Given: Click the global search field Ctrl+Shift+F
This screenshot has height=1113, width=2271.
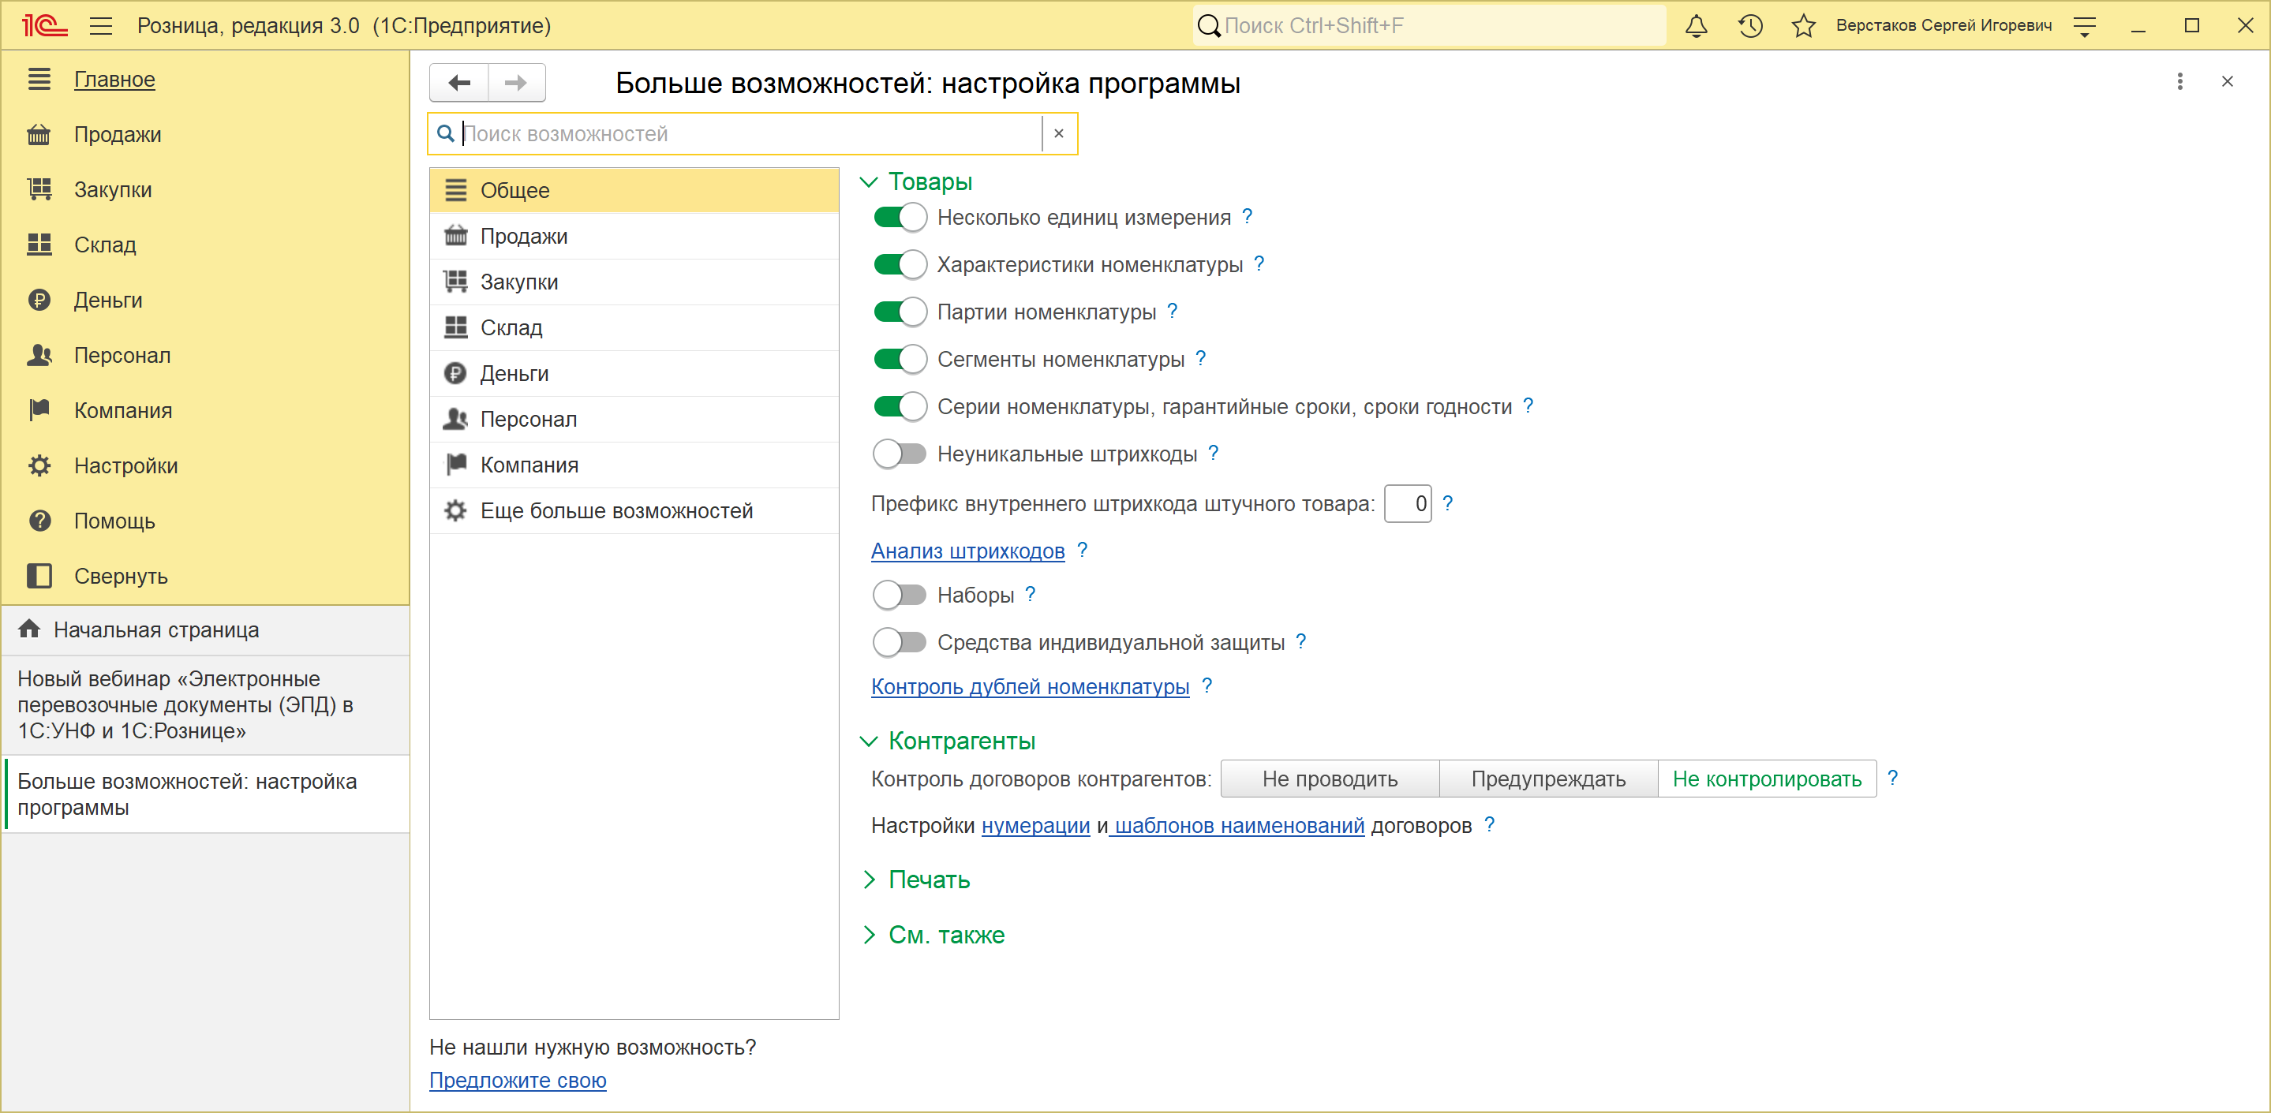Looking at the screenshot, I should 1428,25.
